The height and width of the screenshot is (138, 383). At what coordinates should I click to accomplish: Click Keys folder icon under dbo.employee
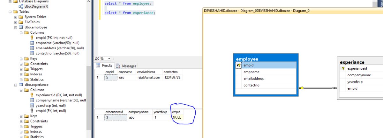coord(26,59)
